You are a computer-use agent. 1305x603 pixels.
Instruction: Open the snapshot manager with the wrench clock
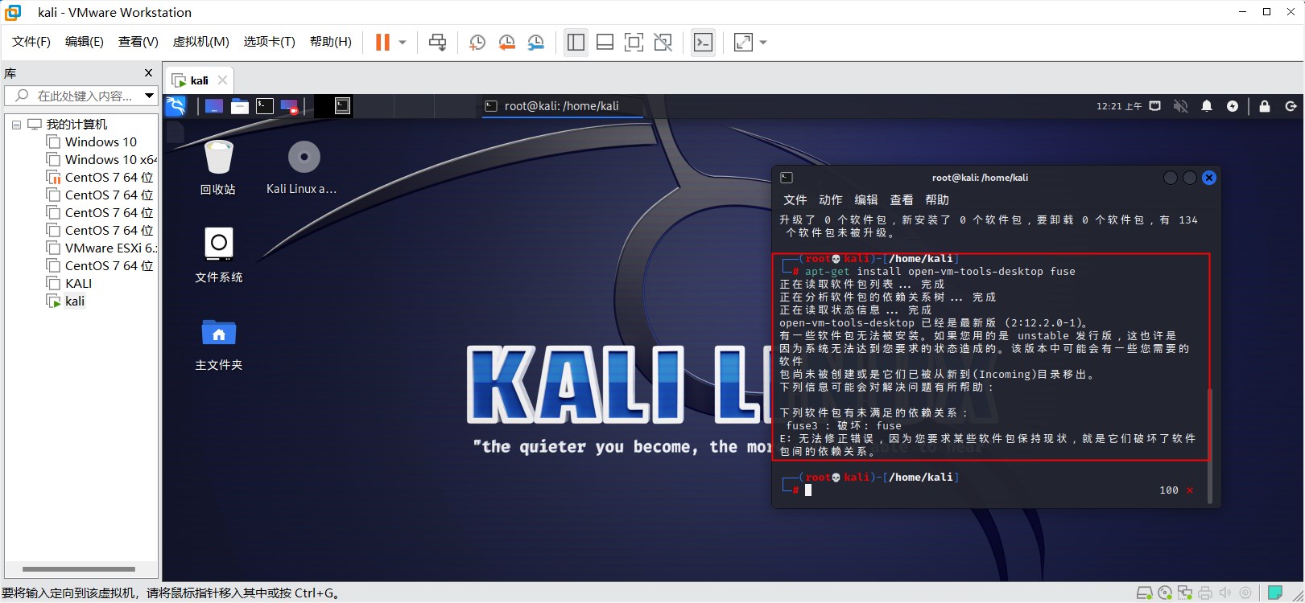(x=536, y=42)
